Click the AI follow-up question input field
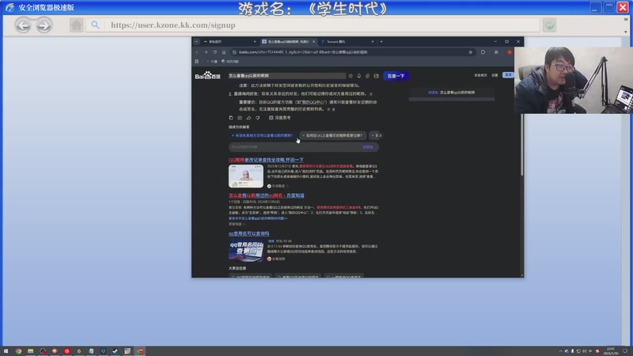The height and width of the screenshot is (356, 633). (304, 147)
